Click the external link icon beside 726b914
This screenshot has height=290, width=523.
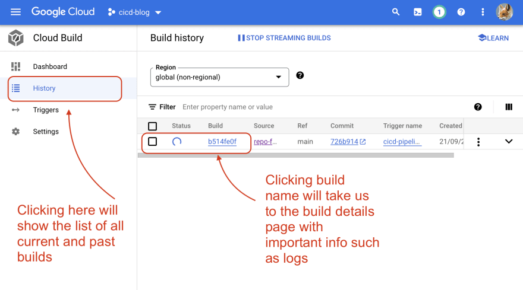tap(363, 142)
